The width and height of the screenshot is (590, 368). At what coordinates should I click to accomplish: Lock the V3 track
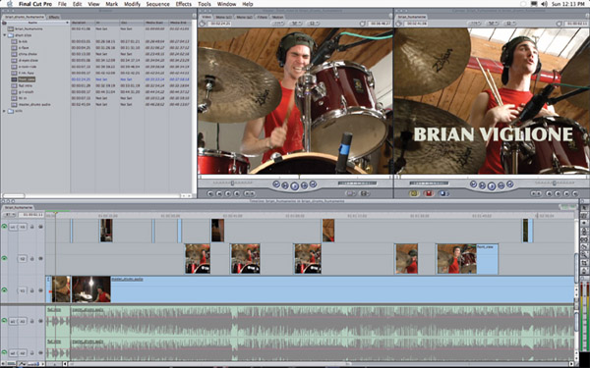pos(32,227)
